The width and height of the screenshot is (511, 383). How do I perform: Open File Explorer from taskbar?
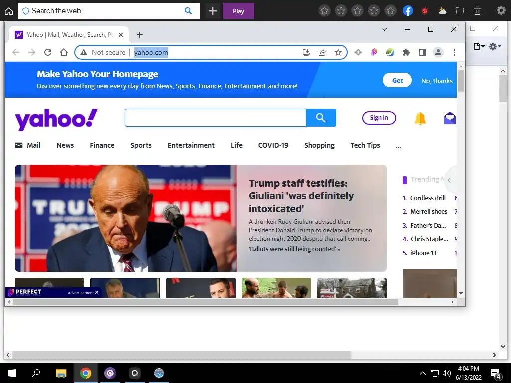(x=61, y=373)
